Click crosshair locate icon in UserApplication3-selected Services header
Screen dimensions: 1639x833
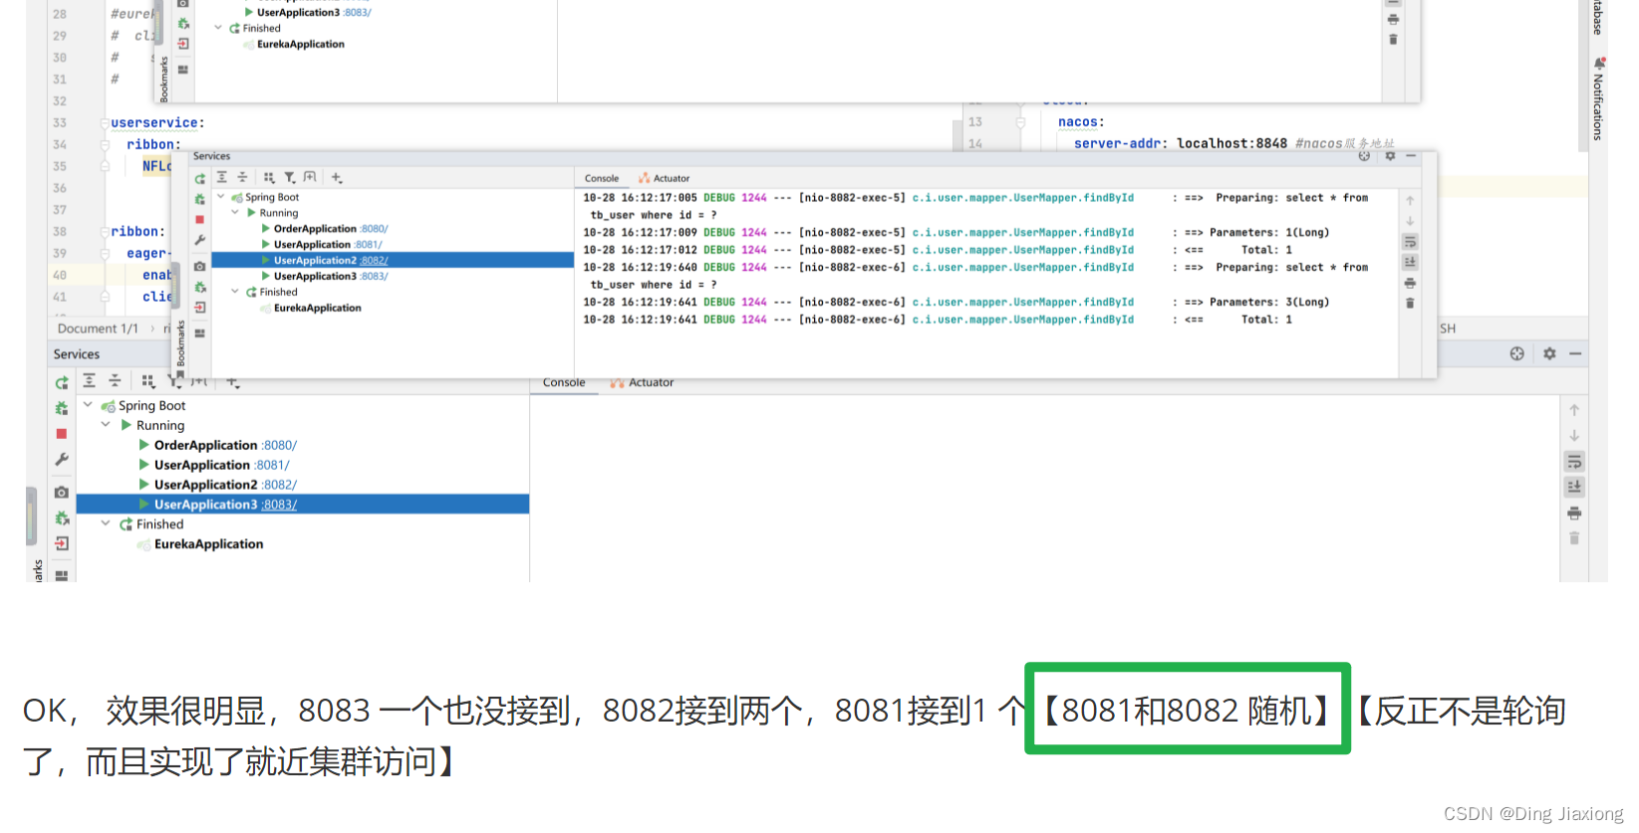coord(1517,354)
